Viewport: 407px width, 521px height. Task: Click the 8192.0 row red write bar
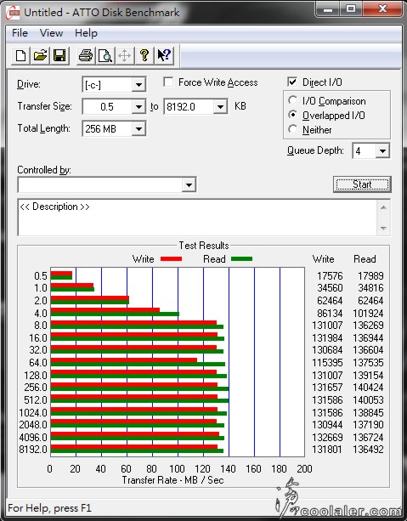point(134,447)
